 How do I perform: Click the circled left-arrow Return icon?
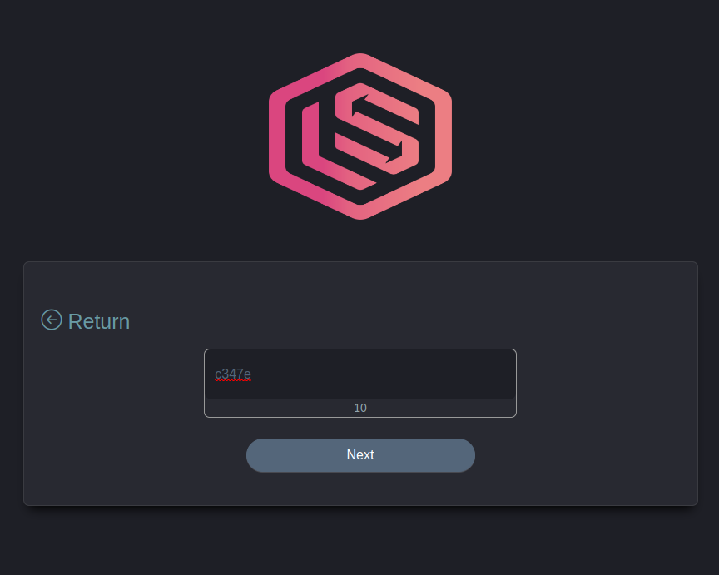pos(52,320)
